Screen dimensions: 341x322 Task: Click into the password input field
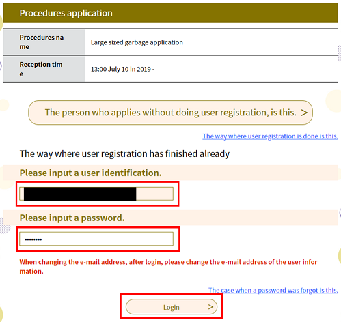[96, 239]
